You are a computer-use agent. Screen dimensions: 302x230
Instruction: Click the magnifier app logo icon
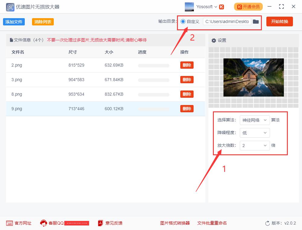(x=10, y=7)
